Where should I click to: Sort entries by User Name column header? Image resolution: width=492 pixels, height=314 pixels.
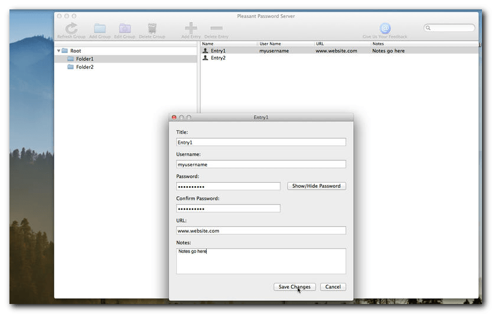click(285, 44)
